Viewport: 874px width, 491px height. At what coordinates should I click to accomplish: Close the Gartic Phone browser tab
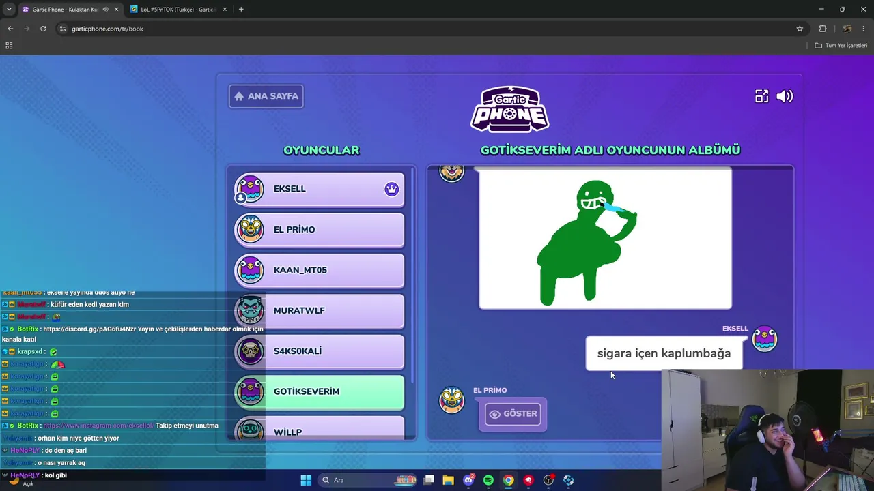[117, 10]
